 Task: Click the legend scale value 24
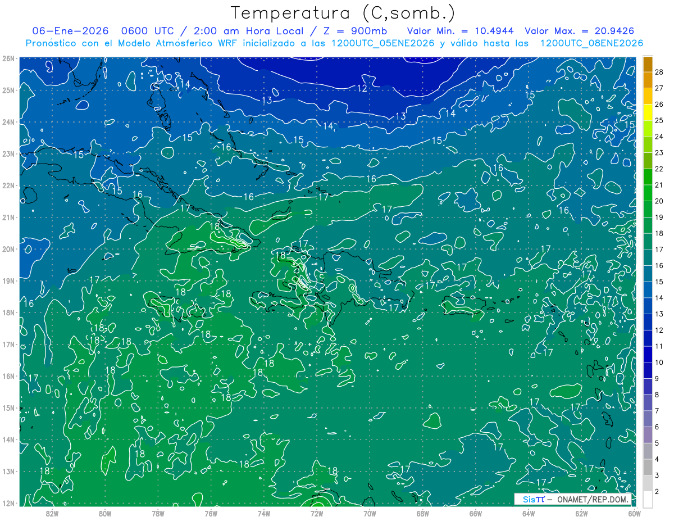tap(659, 137)
